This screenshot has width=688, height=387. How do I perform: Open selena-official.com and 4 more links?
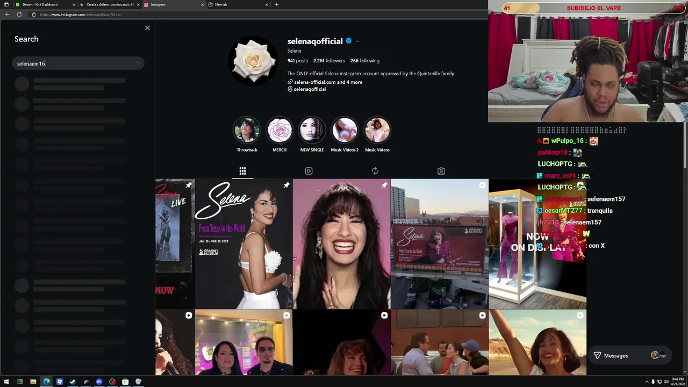(x=328, y=82)
